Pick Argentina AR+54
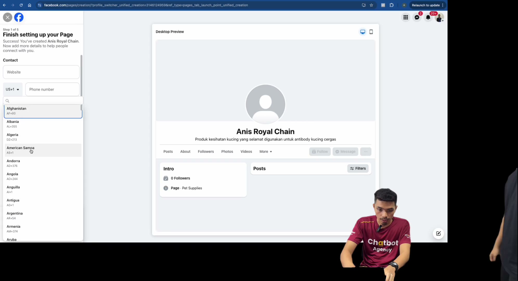The width and height of the screenshot is (518, 281). point(43,216)
